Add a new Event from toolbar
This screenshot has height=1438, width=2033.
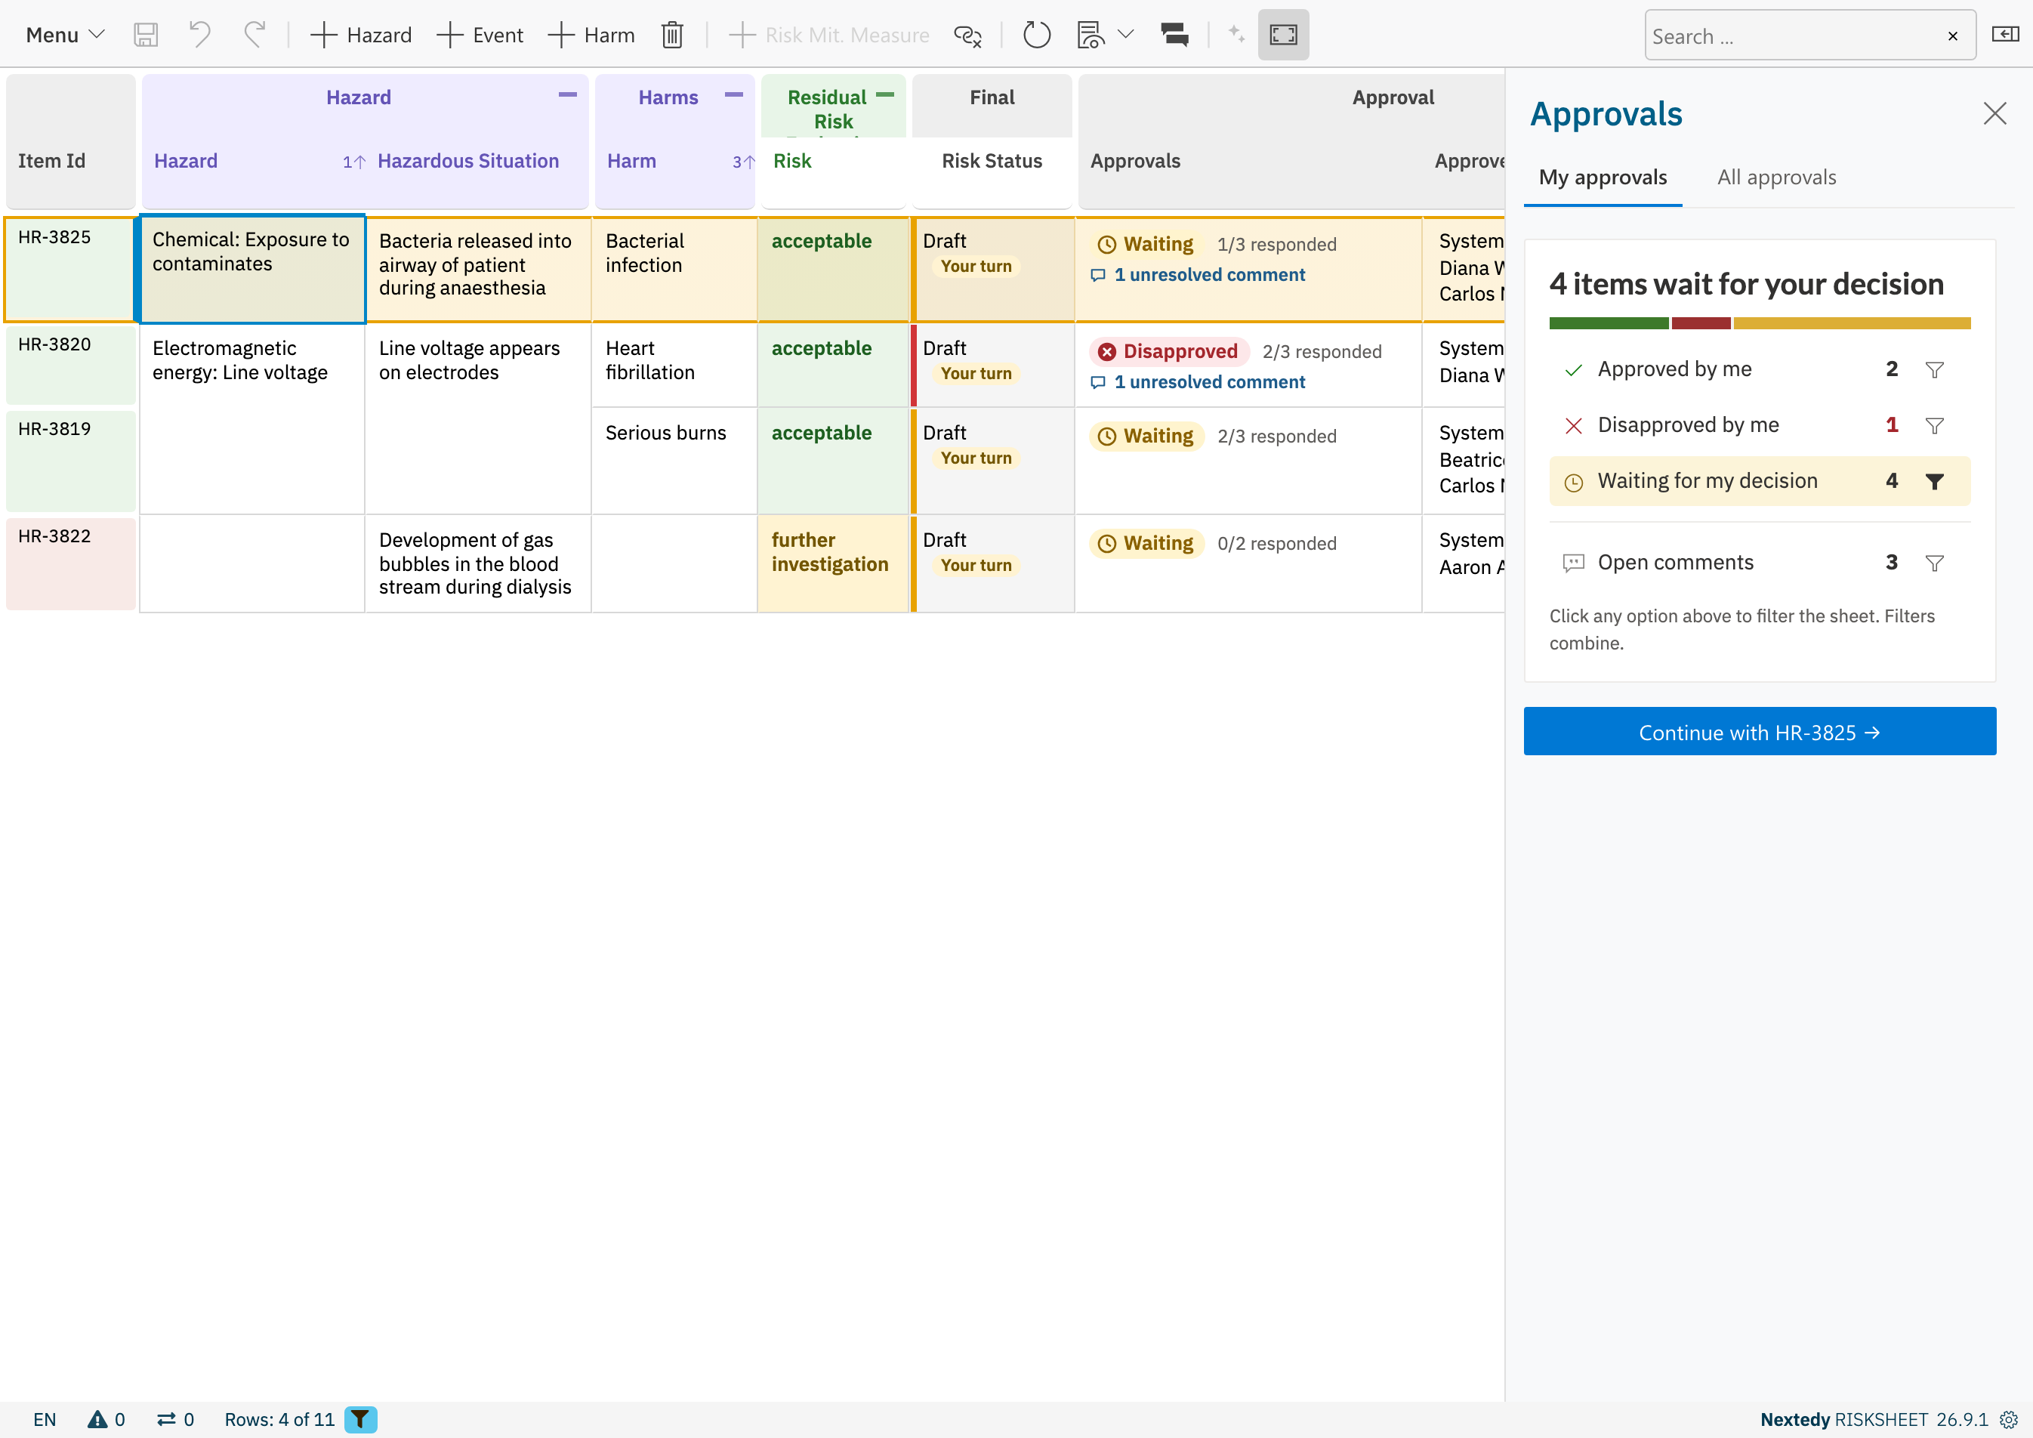(x=480, y=35)
